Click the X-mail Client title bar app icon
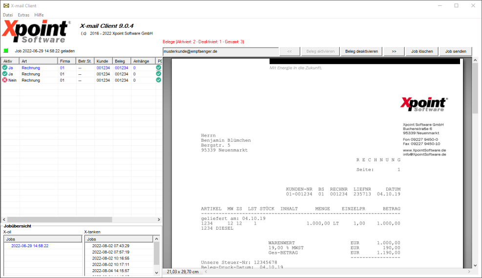 point(6,5)
